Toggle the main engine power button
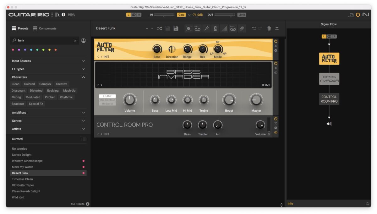The height and width of the screenshot is (214, 377). (x=358, y=14)
